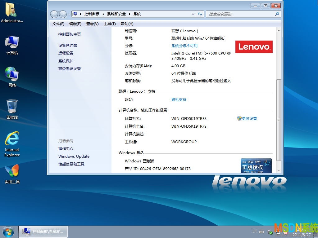This screenshot has width=318, height=238.
Task: Click the safely remove hardware tray icon
Action: [270, 232]
